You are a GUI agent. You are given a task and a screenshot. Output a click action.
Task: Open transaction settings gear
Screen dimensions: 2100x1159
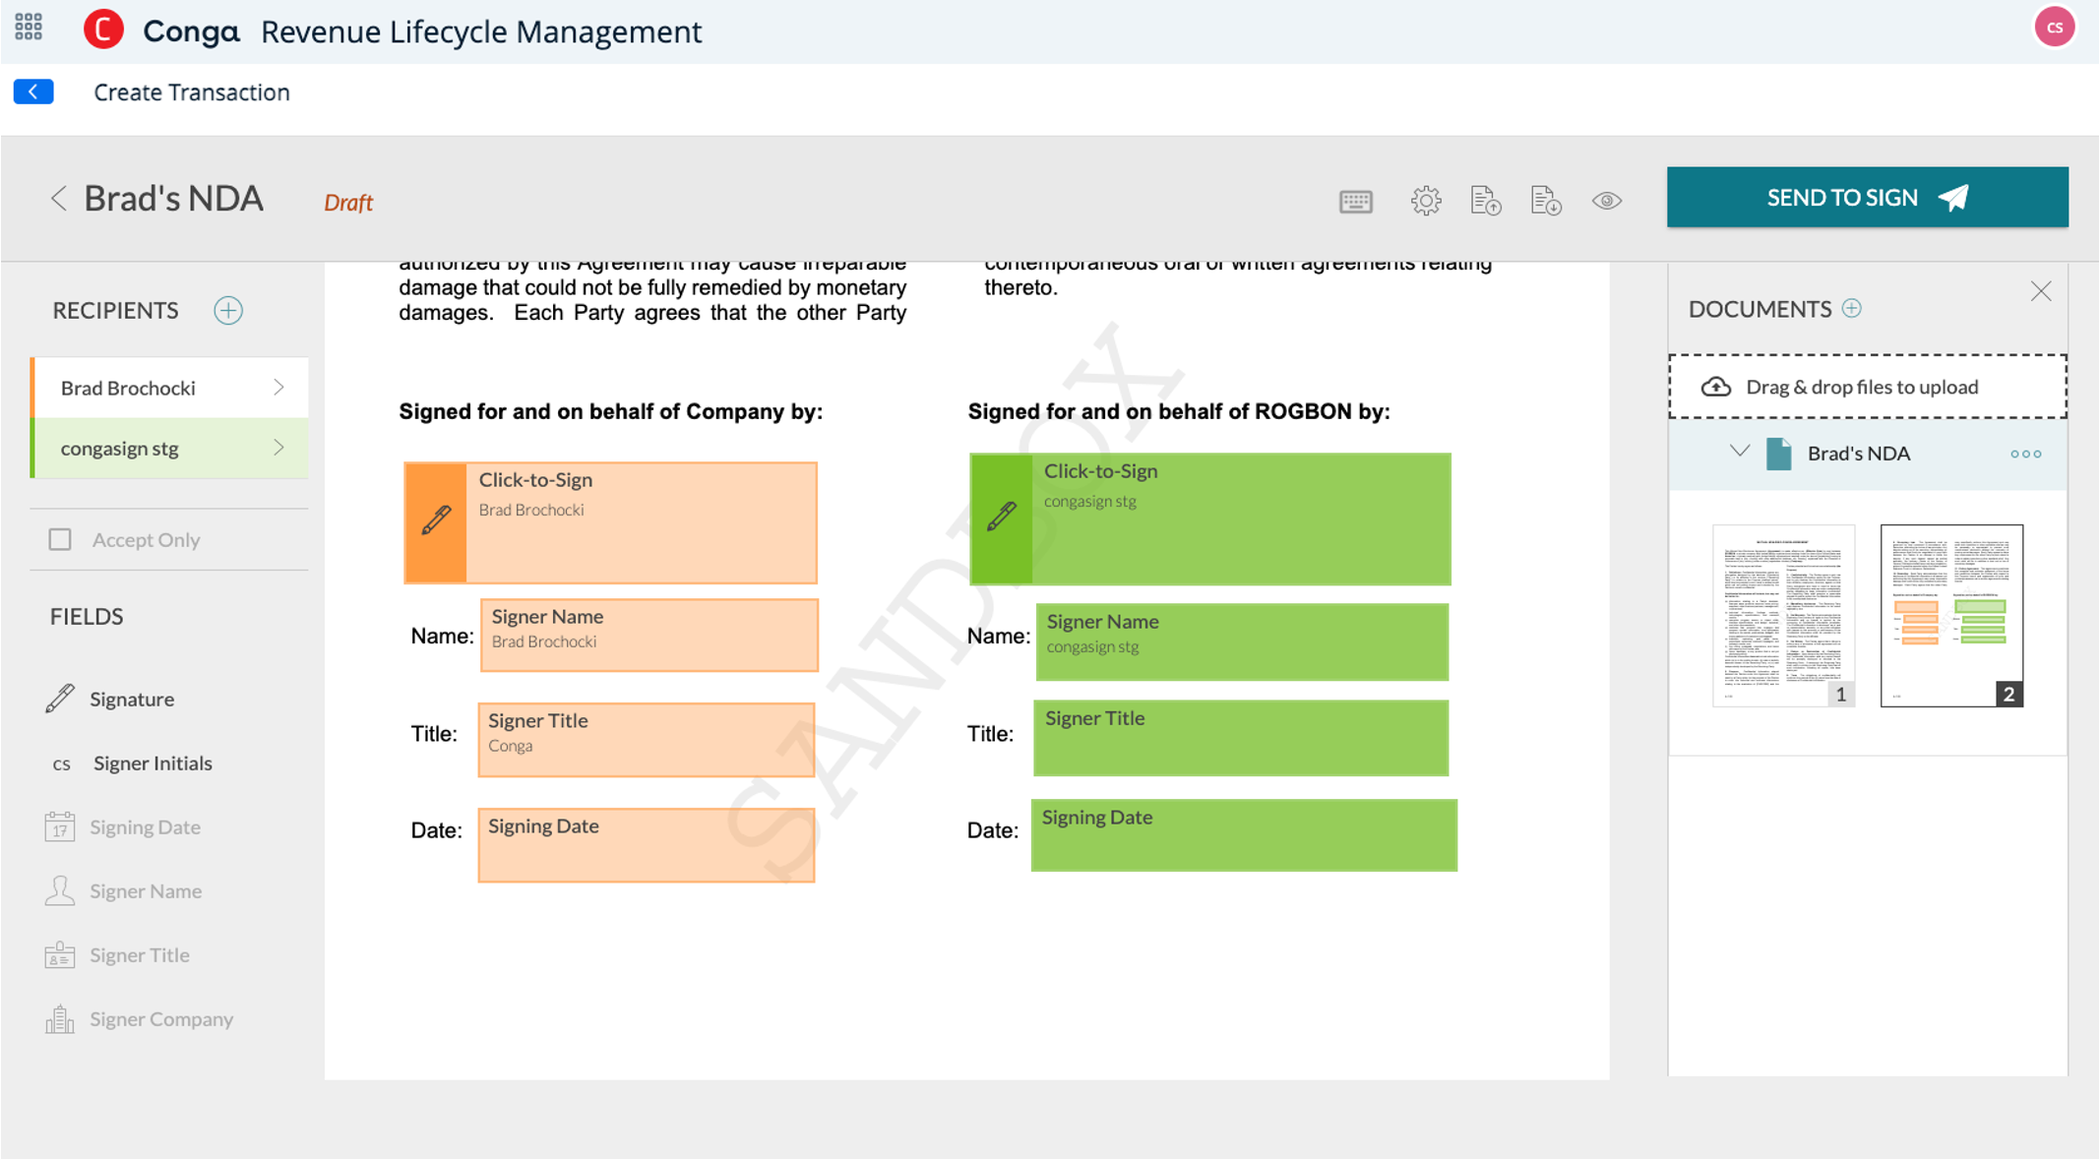point(1425,200)
